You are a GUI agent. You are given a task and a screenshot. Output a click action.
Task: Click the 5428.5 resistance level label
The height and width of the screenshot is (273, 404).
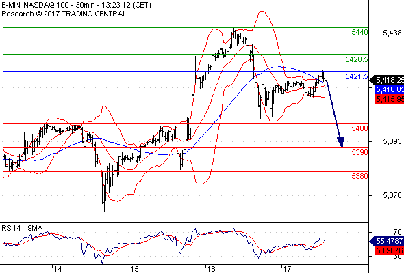pyautogui.click(x=357, y=59)
